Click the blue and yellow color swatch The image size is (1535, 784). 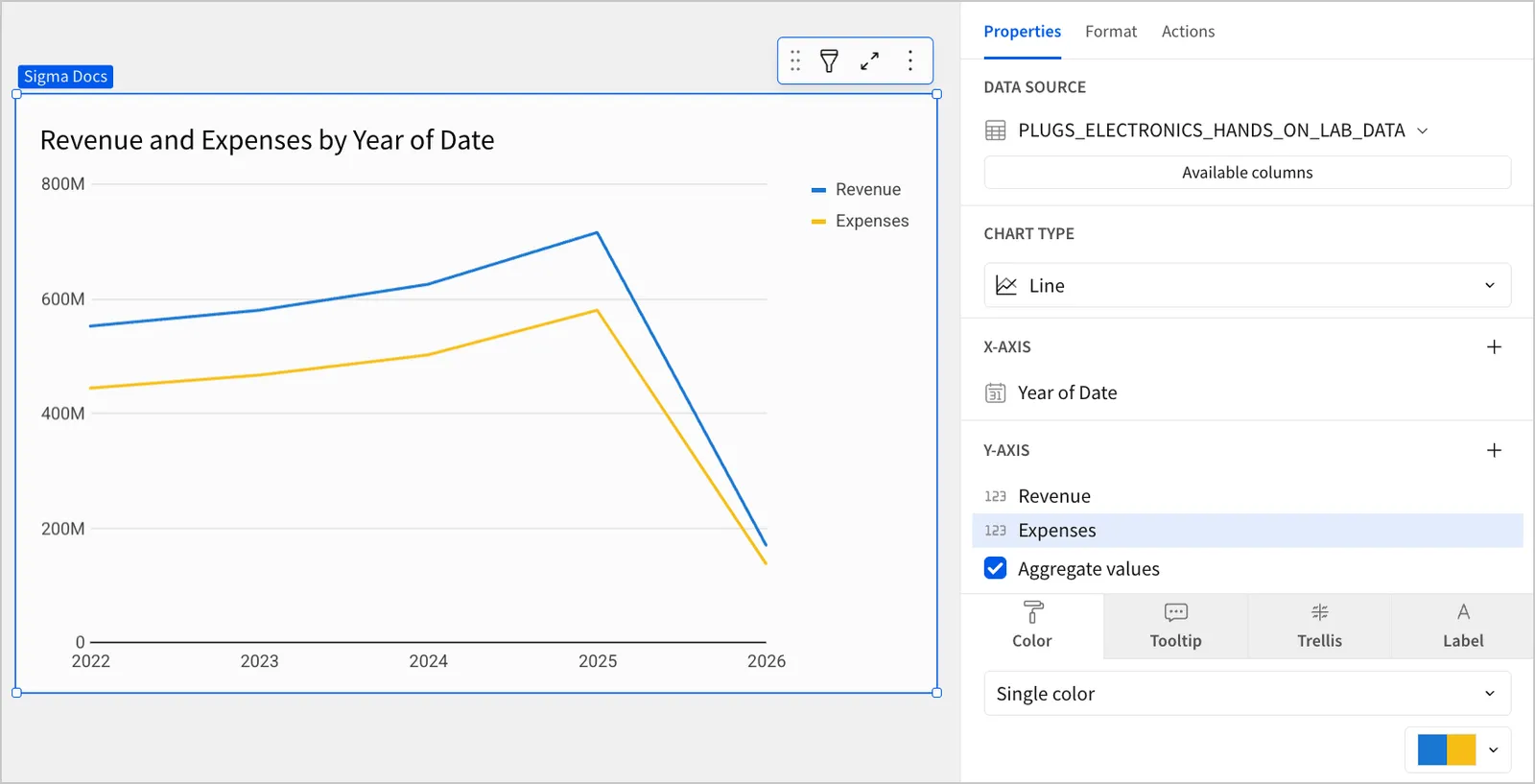[1447, 750]
